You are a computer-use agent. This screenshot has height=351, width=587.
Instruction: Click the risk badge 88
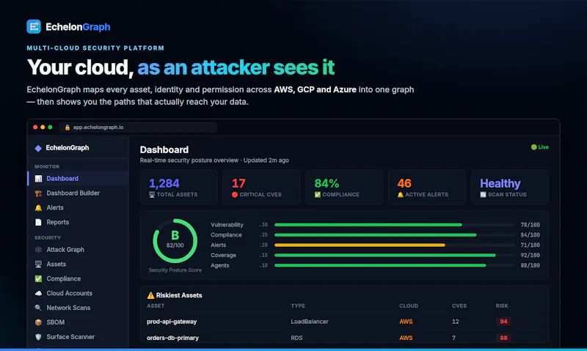503,338
